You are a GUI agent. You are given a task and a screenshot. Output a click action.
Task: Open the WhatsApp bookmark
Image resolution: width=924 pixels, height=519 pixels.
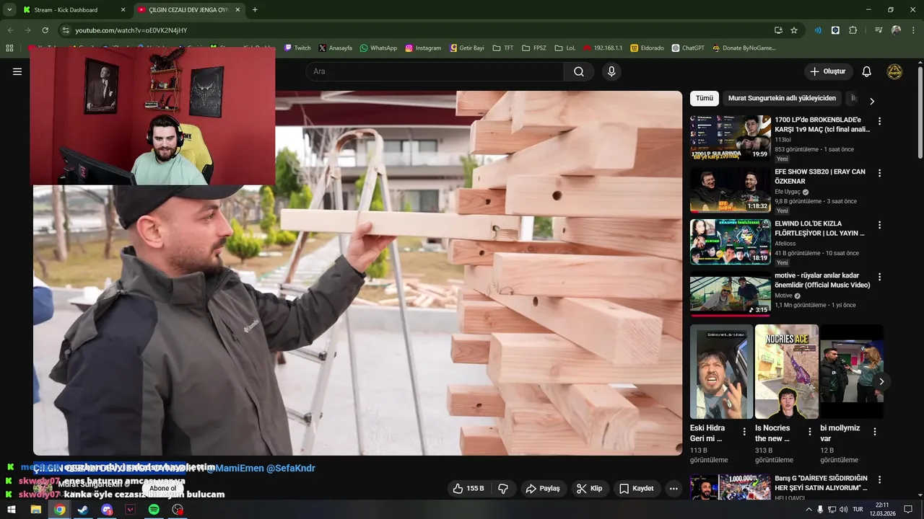pos(378,48)
